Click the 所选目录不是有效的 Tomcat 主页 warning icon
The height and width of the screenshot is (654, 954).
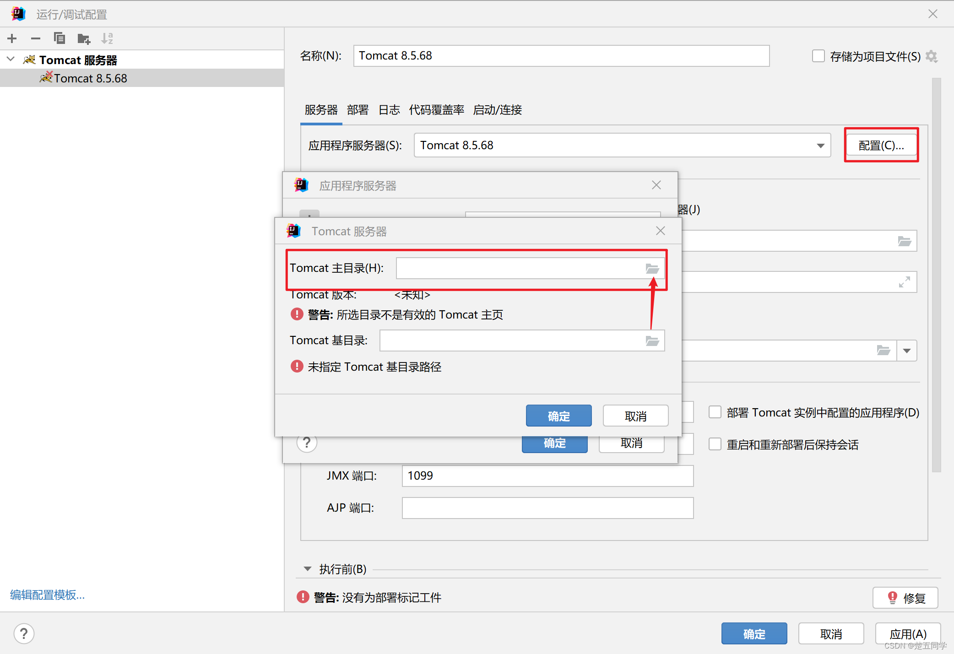297,314
